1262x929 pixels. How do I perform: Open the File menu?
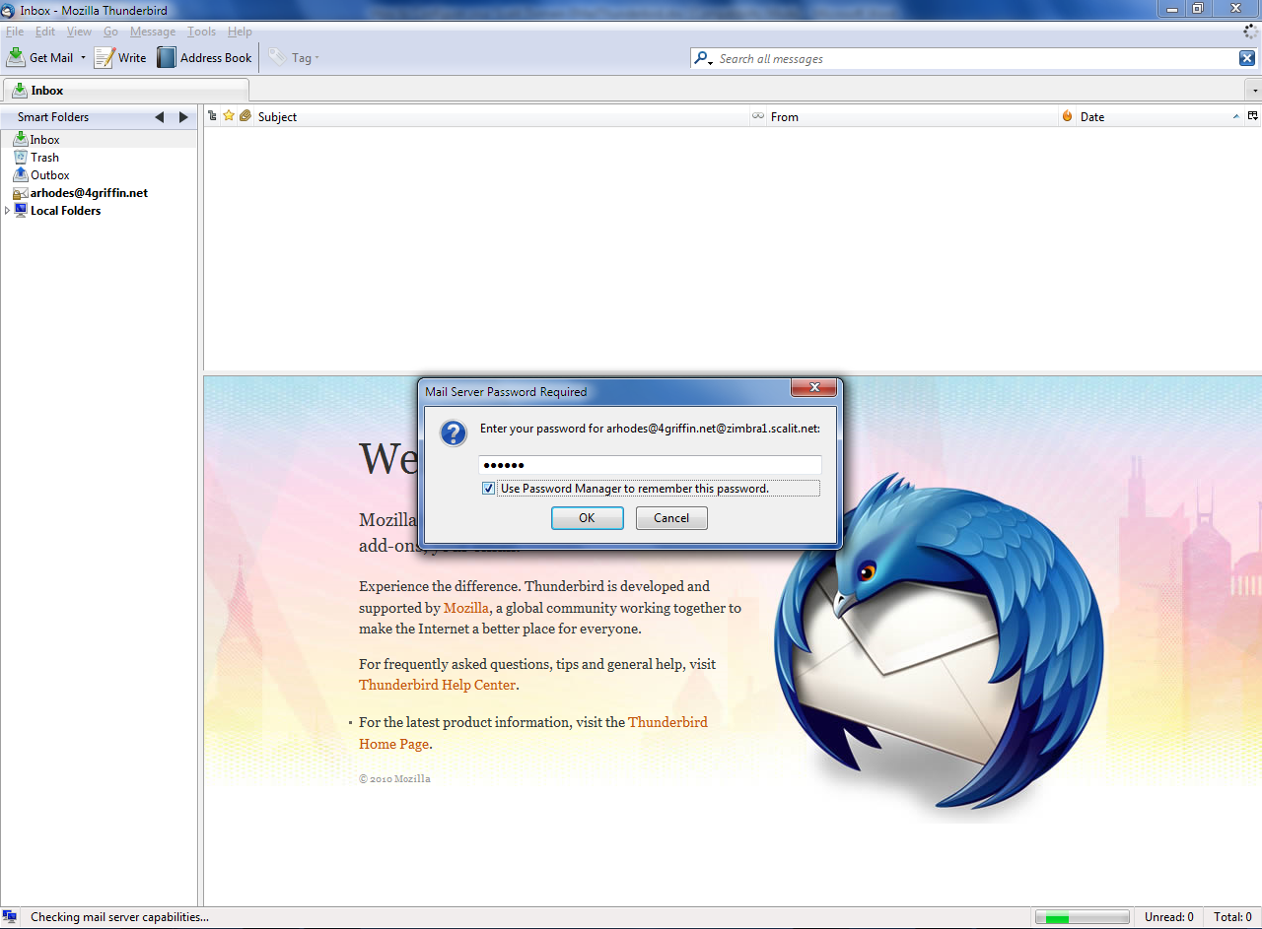15,32
